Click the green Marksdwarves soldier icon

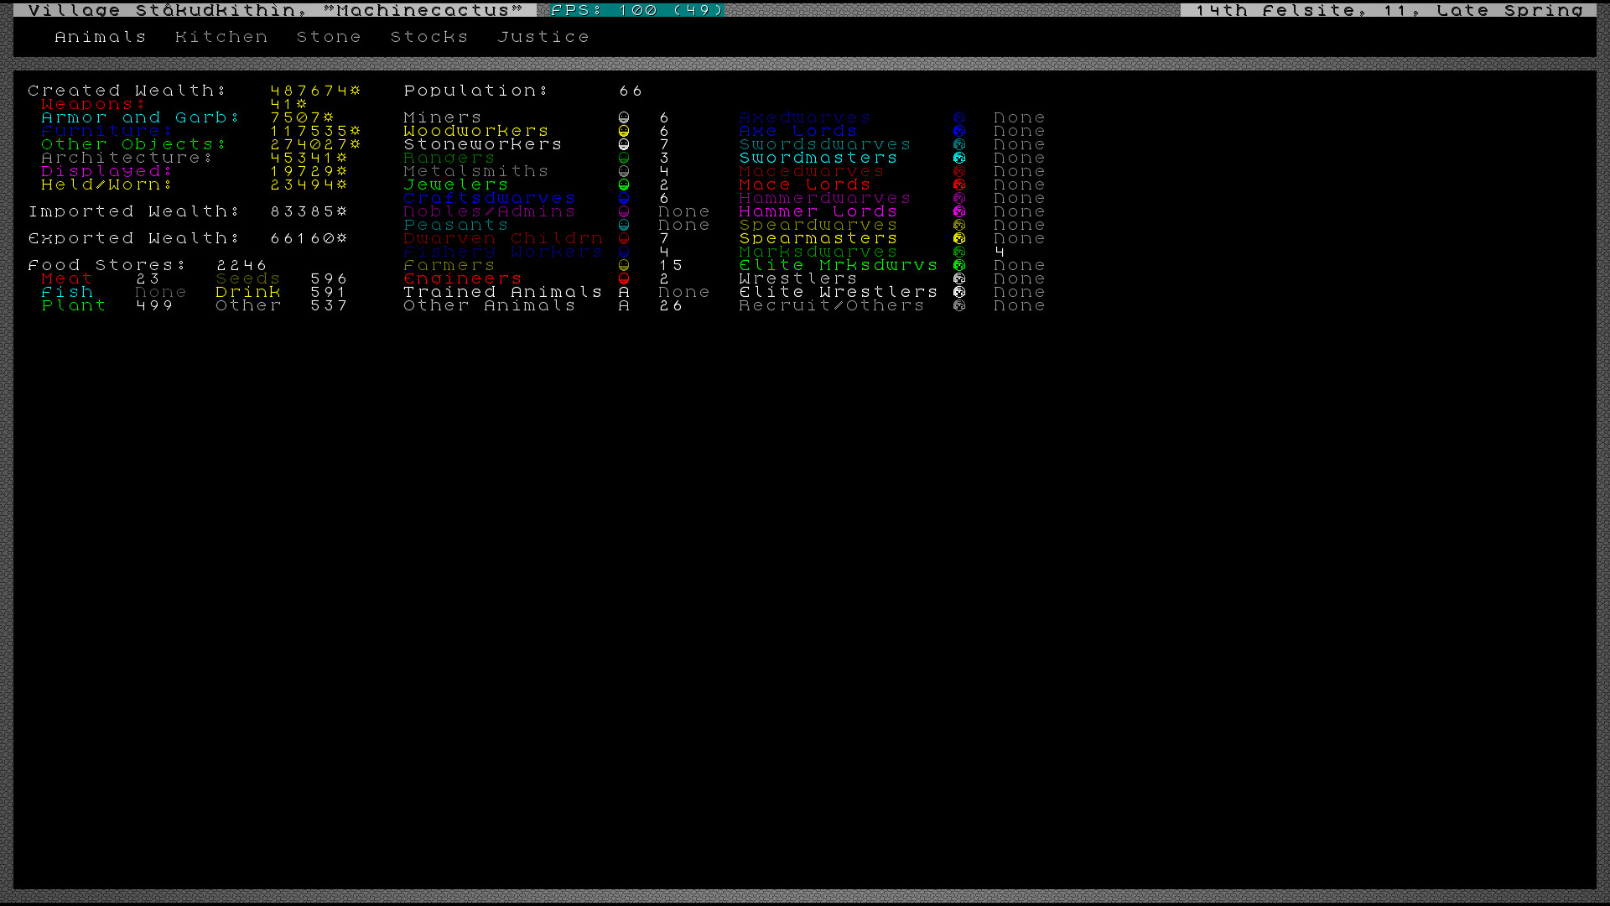click(959, 252)
